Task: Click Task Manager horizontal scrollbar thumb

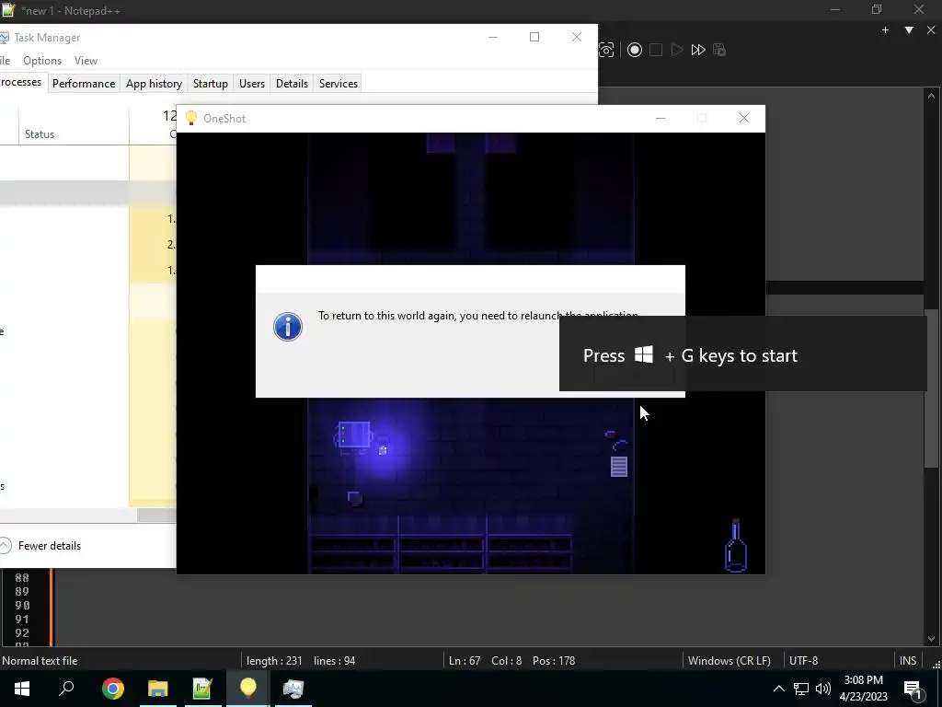Action: (156, 516)
